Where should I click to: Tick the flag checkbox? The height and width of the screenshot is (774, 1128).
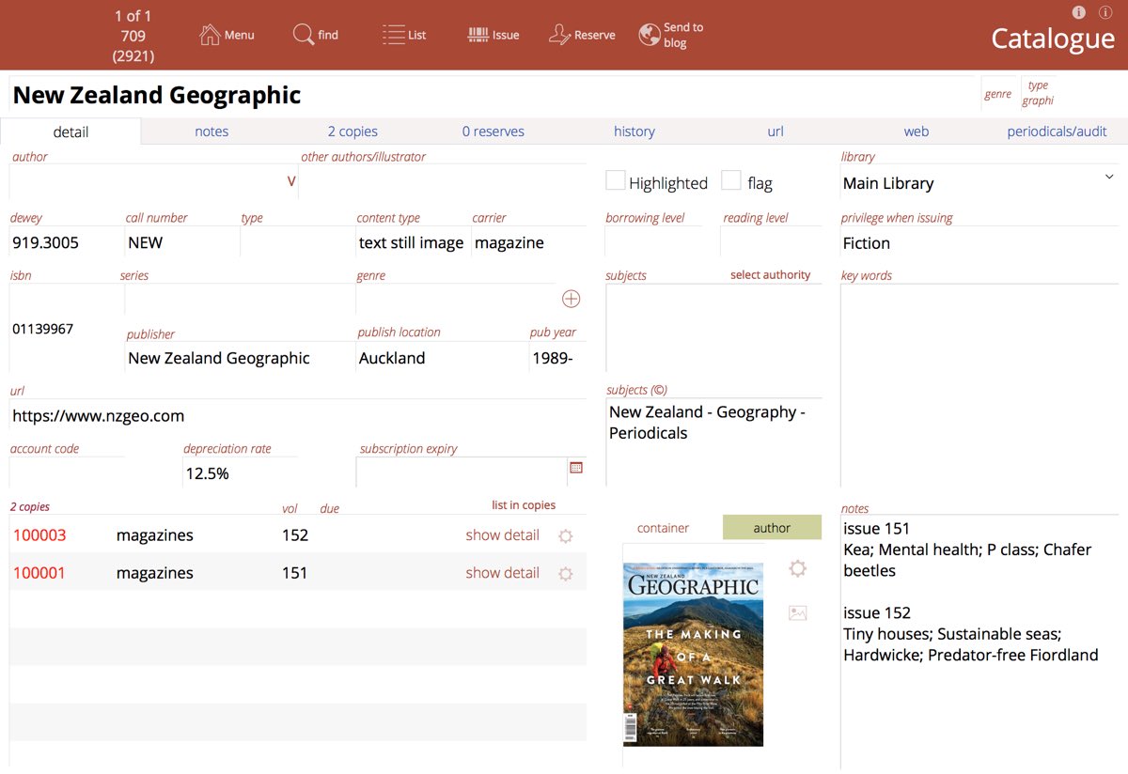point(731,180)
